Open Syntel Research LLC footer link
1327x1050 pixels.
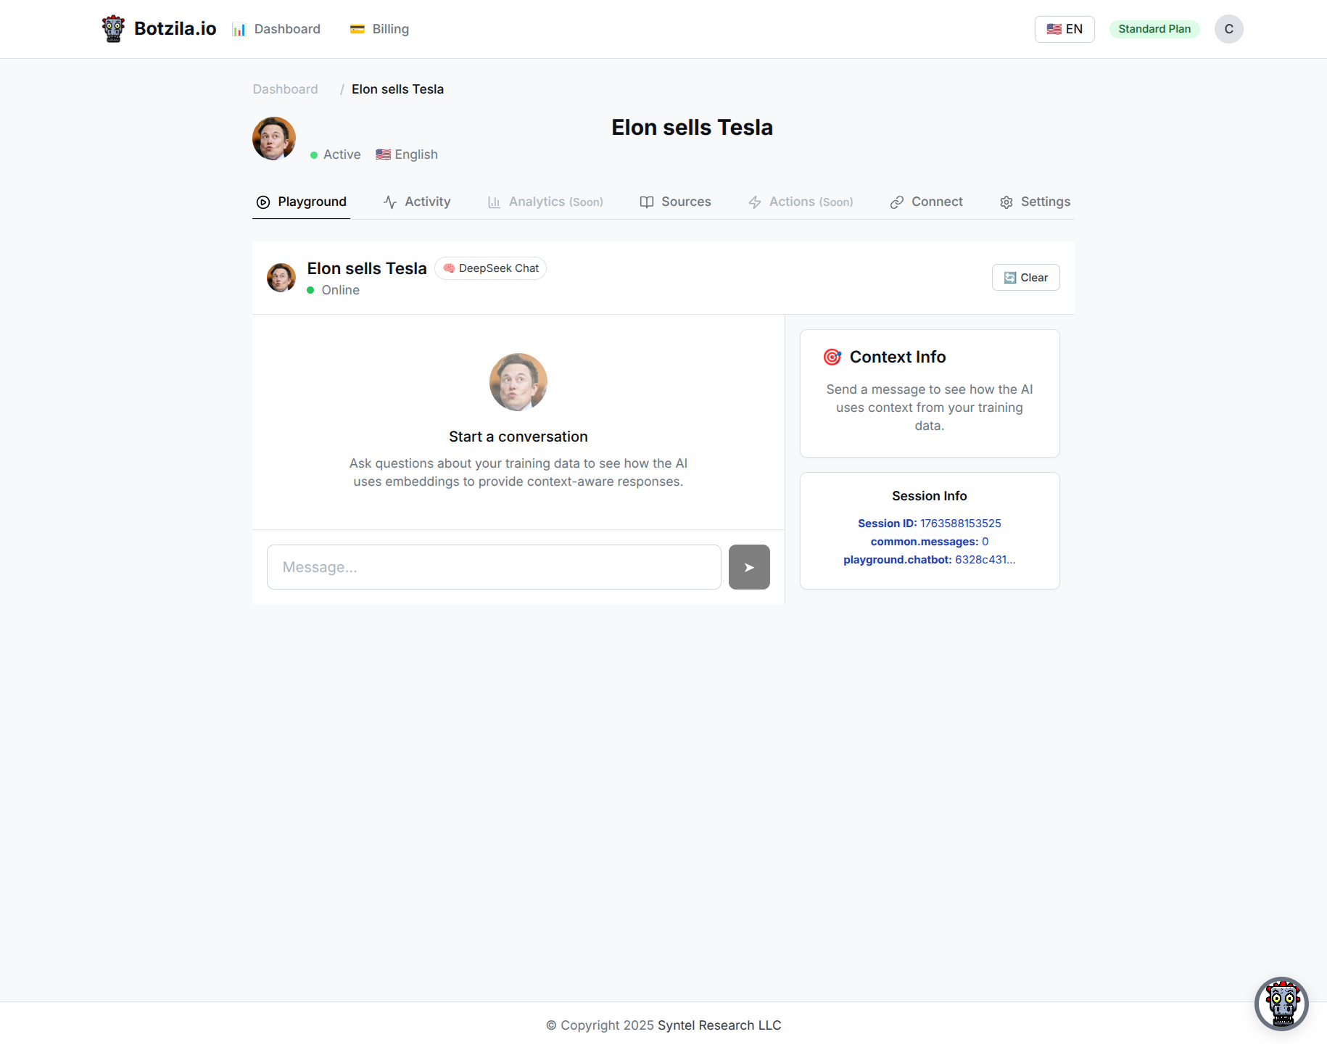coord(719,1025)
